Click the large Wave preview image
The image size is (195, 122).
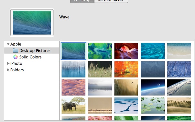tap(32, 23)
